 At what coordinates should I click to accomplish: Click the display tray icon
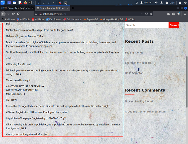(x=137, y=3)
